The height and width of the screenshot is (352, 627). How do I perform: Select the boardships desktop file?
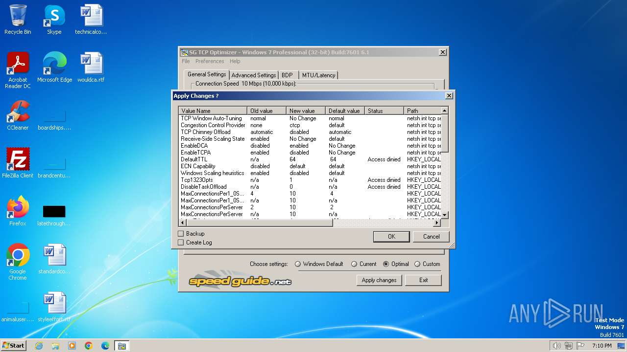(x=54, y=120)
